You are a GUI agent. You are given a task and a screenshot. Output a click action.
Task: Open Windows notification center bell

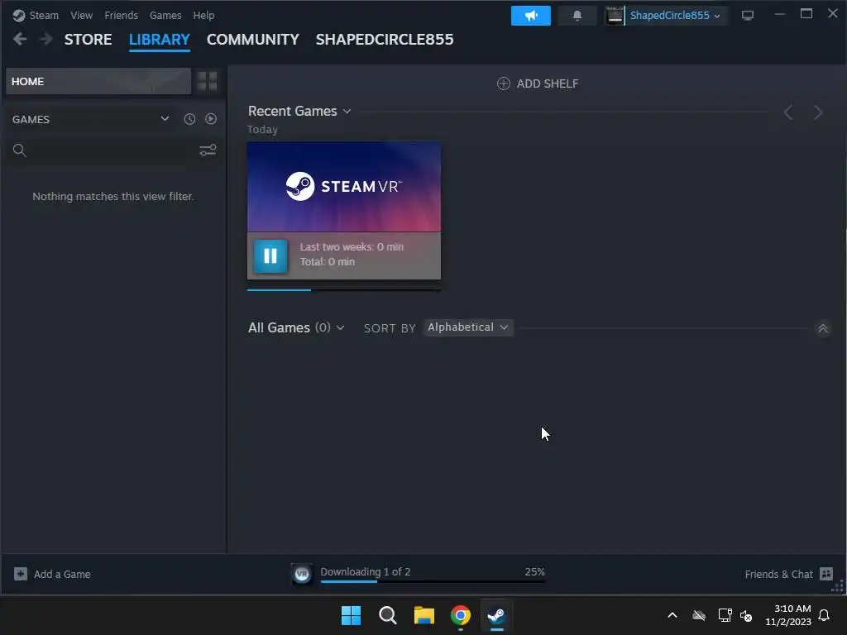pyautogui.click(x=825, y=615)
